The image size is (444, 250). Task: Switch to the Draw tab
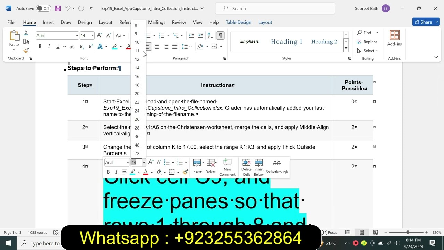(x=66, y=22)
